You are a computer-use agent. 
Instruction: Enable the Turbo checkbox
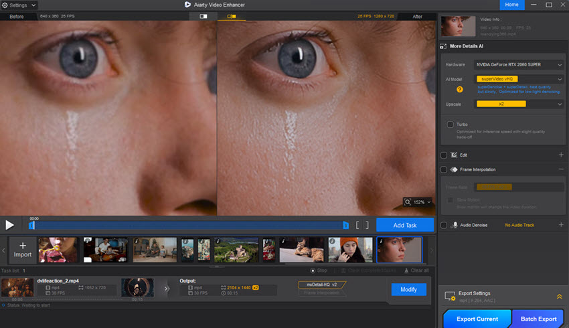click(451, 125)
